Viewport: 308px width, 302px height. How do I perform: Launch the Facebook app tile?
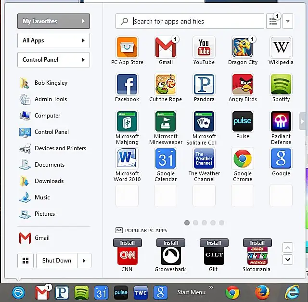click(x=127, y=84)
